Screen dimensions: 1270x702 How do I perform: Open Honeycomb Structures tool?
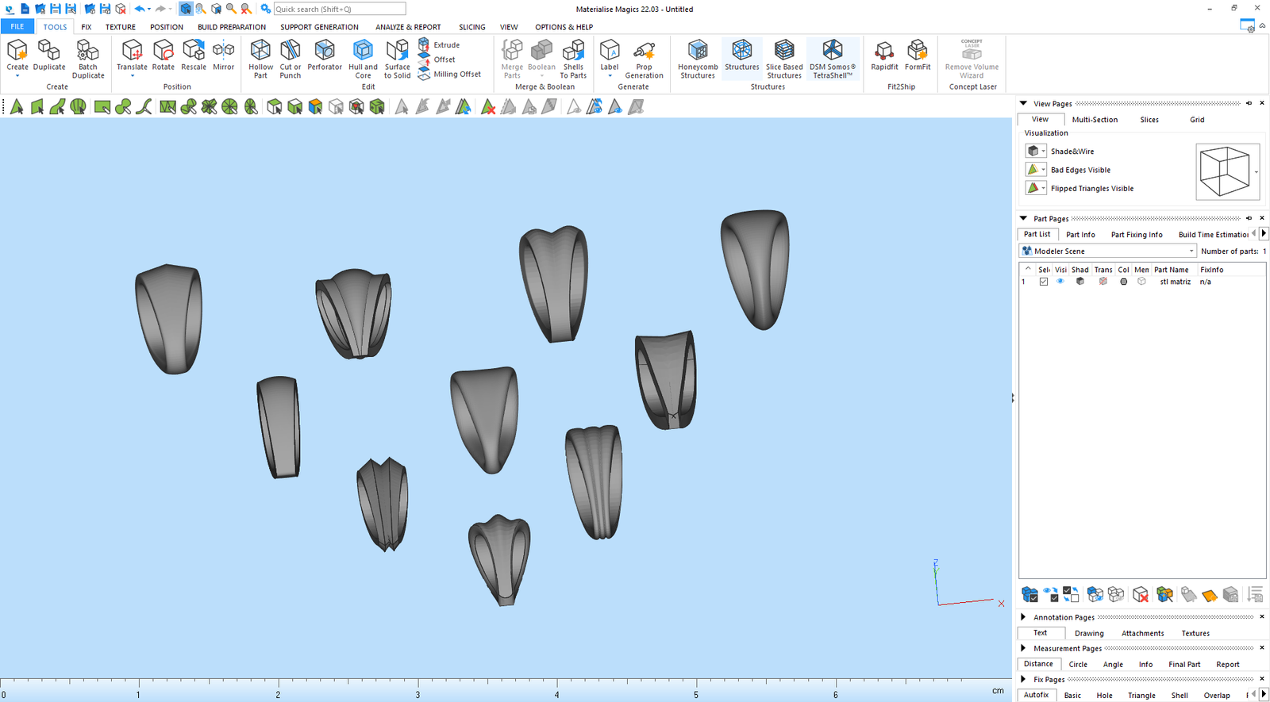(698, 59)
